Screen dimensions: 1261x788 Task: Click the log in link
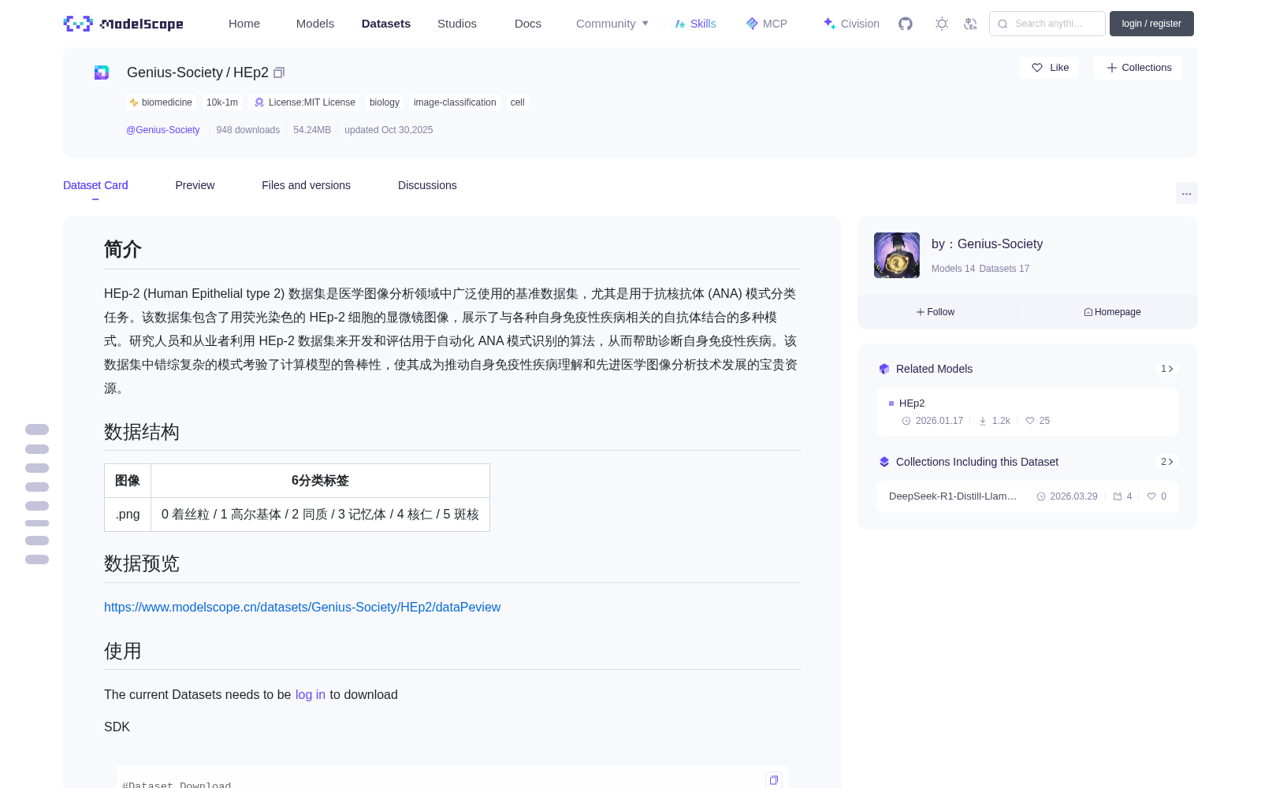point(311,694)
